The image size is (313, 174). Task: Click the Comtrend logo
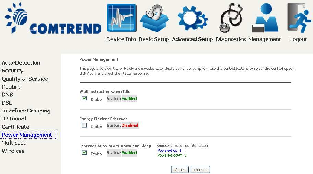tap(53, 18)
